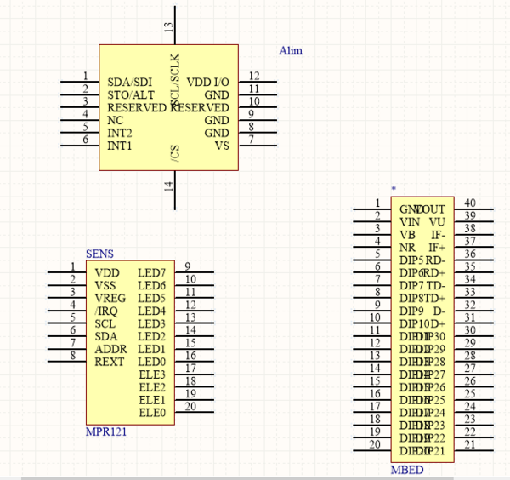The width and height of the screenshot is (510, 480).
Task: Select pin 13 SCL/SCLK on top of accelerometer
Action: pos(175,27)
